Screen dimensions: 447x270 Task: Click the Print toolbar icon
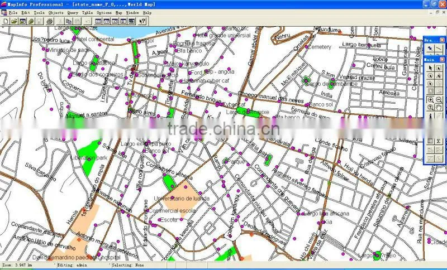click(x=50, y=21)
